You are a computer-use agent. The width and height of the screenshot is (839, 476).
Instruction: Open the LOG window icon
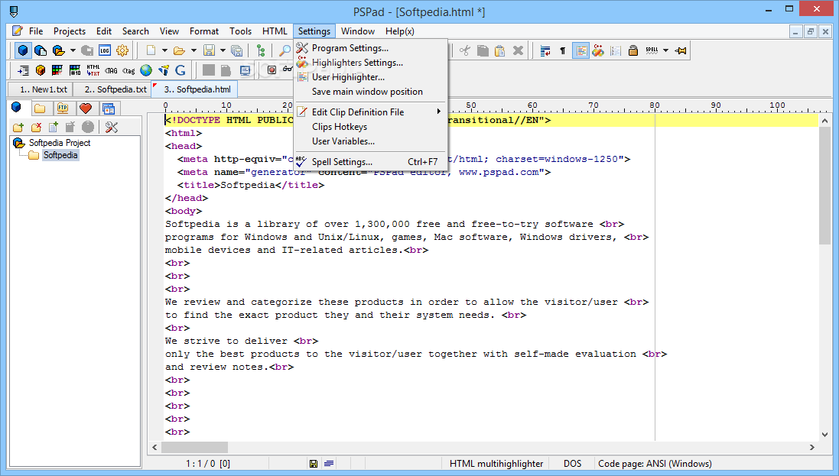[104, 50]
